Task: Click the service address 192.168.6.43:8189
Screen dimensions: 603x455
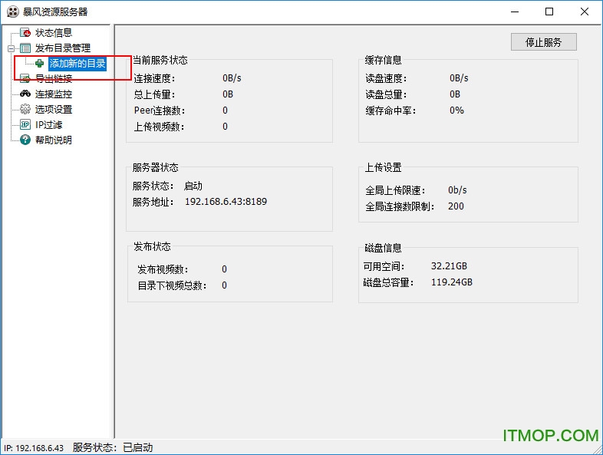Action: (x=226, y=202)
